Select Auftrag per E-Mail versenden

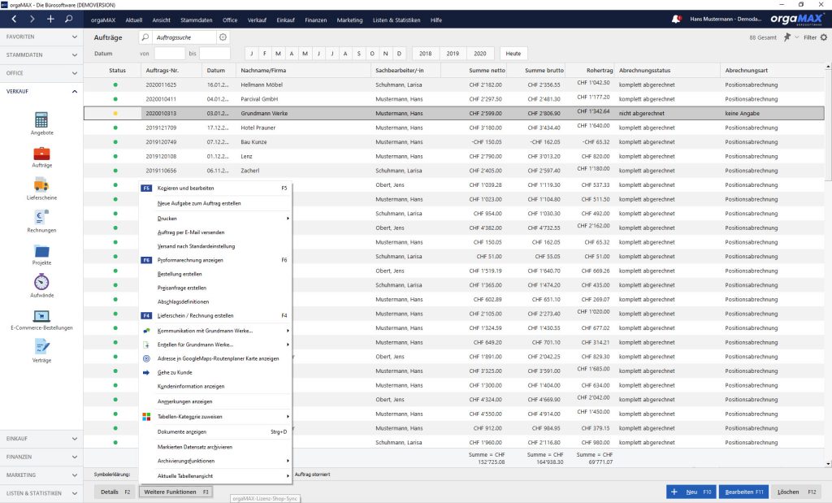tap(214, 232)
